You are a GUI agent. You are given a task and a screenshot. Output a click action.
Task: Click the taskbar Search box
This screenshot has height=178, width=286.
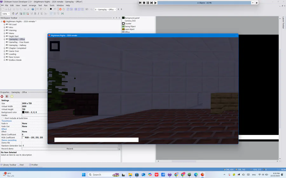point(104,175)
